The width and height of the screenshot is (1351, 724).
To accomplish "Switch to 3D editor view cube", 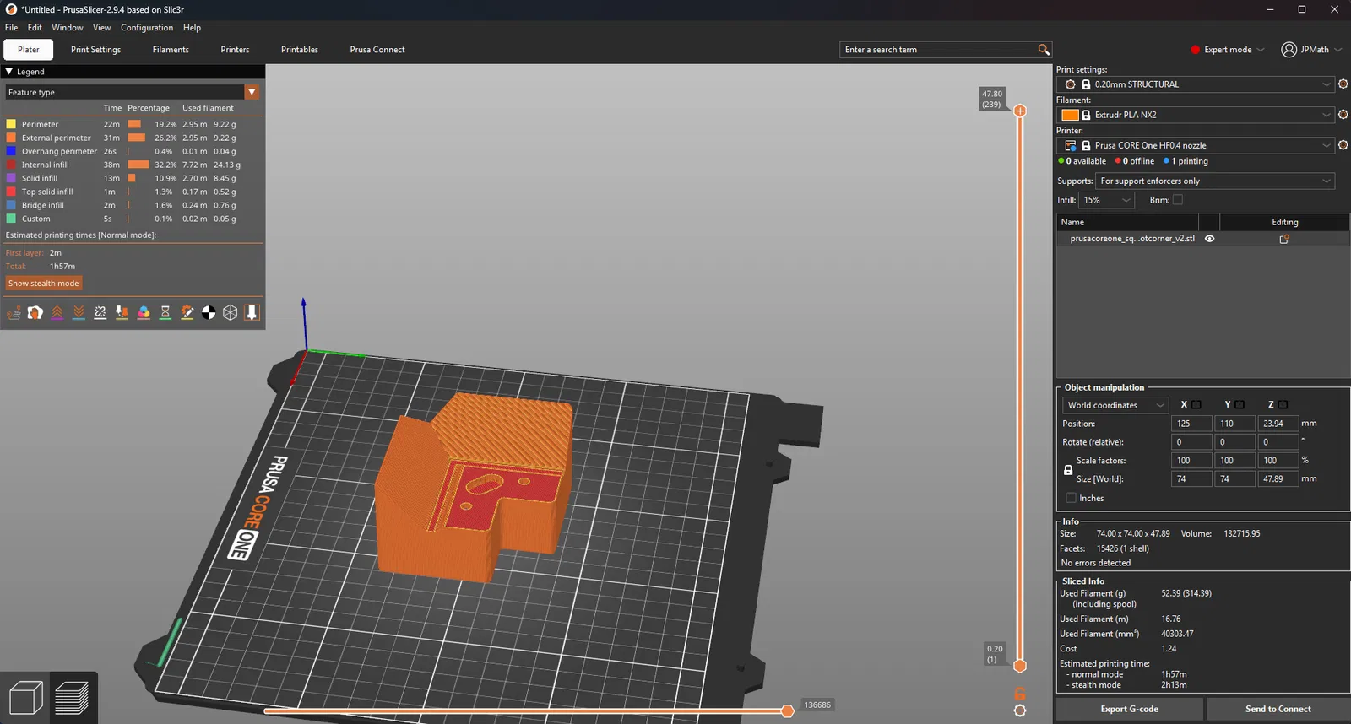I will click(25, 698).
